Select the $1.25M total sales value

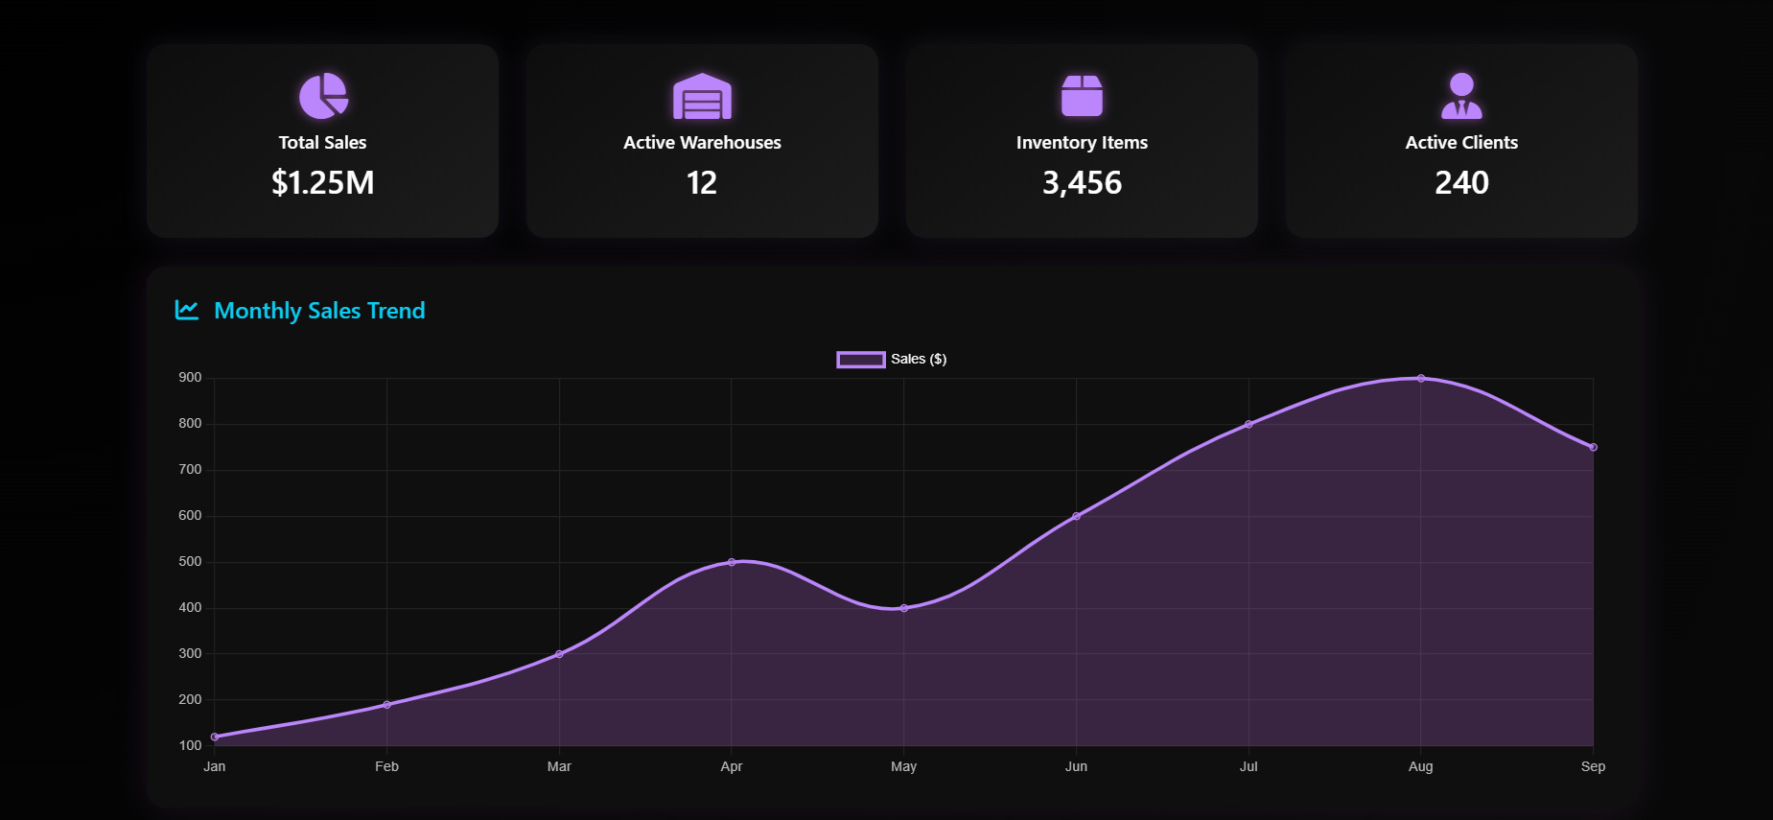[323, 182]
